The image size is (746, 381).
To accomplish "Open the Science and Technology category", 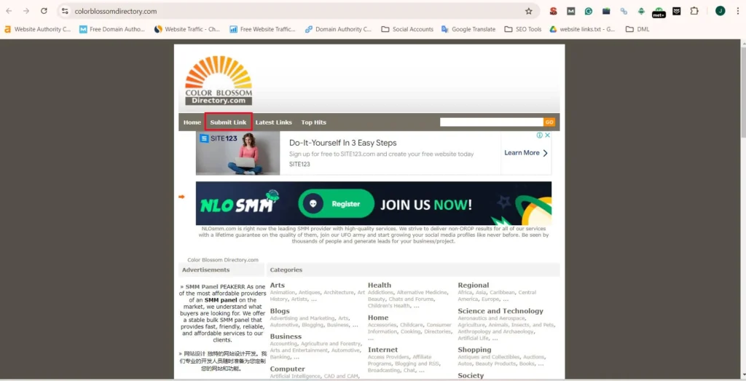I will [500, 311].
